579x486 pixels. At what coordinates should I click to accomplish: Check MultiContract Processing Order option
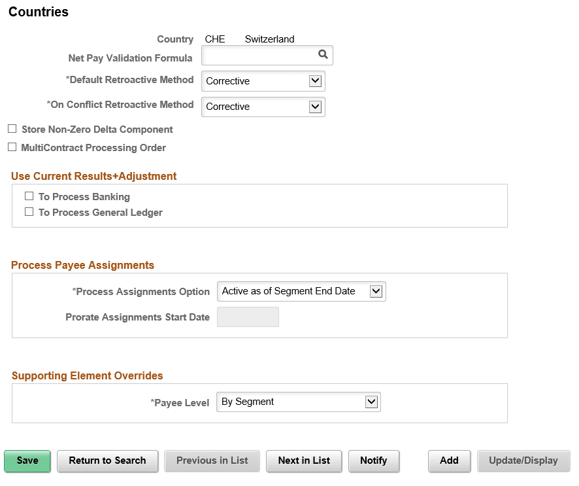coord(12,147)
